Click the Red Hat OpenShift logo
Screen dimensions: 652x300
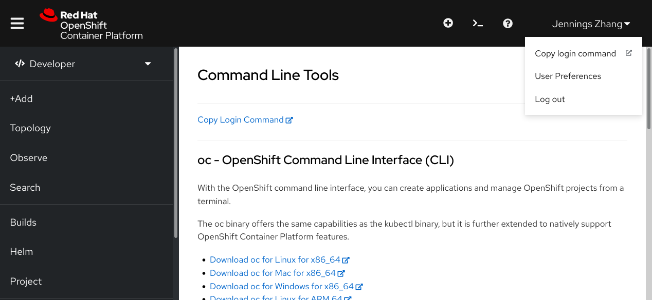pos(91,24)
